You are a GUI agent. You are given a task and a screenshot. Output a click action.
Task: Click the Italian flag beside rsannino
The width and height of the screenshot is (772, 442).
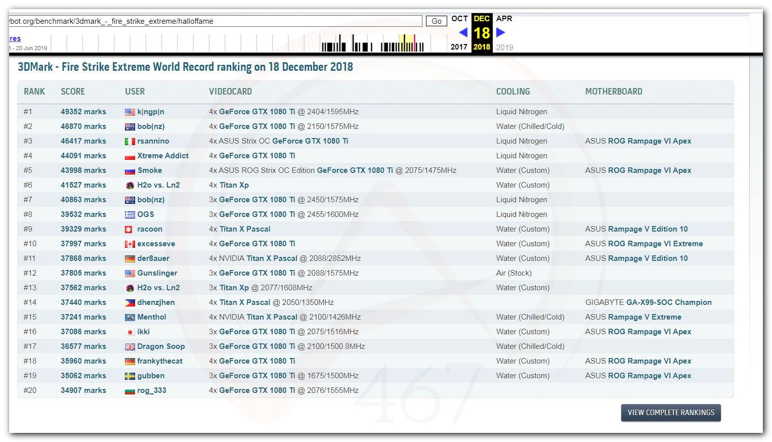(130, 142)
